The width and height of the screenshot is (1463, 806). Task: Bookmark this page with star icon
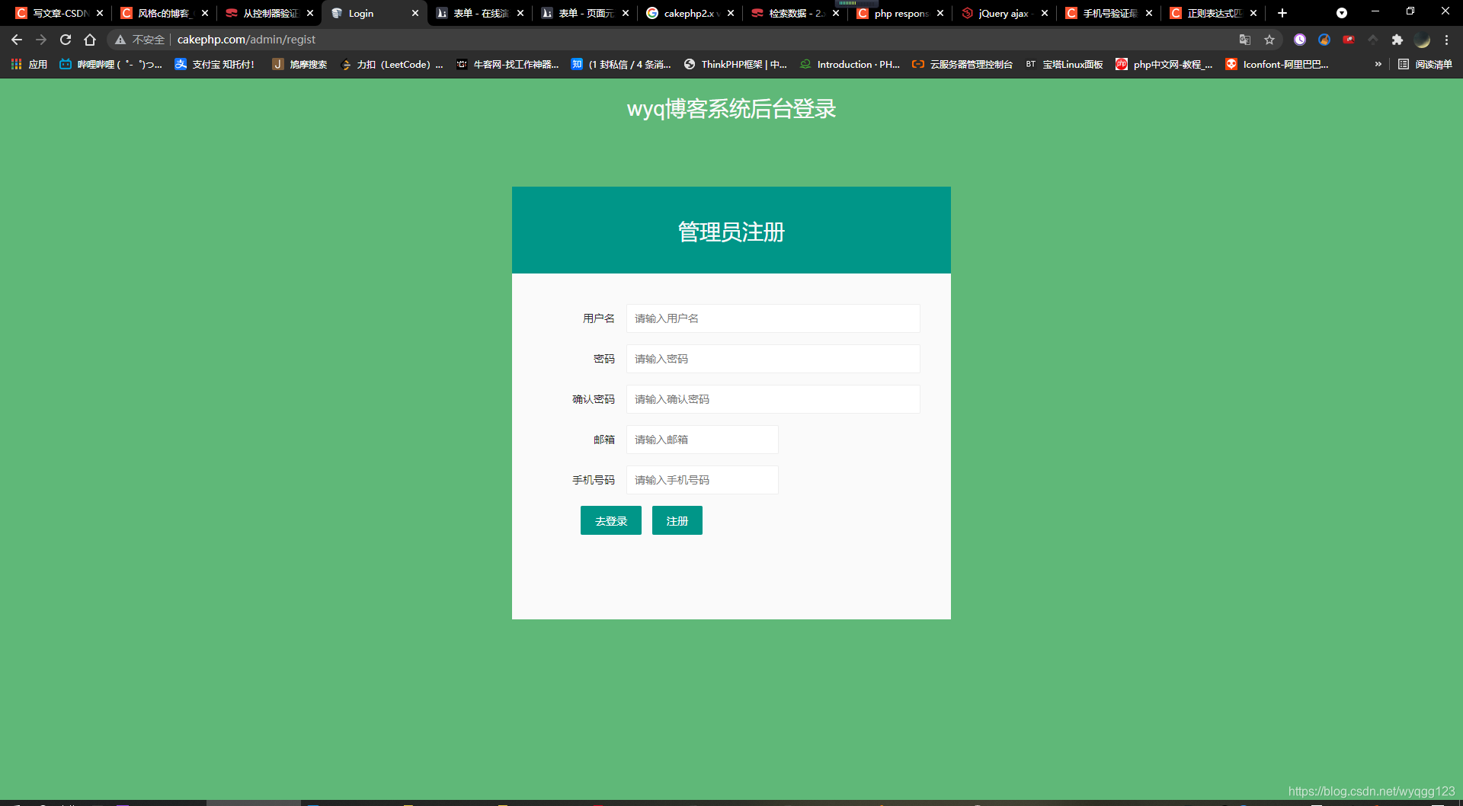click(x=1269, y=40)
